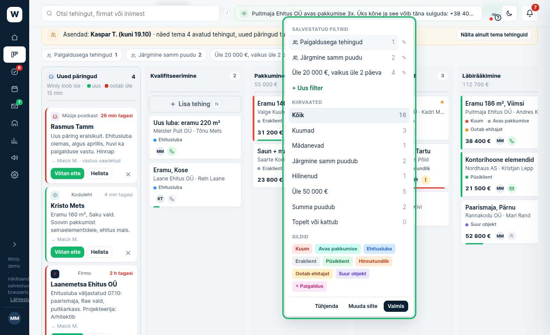
Task: Open the tasks icon with badge 6
Action: point(15,72)
